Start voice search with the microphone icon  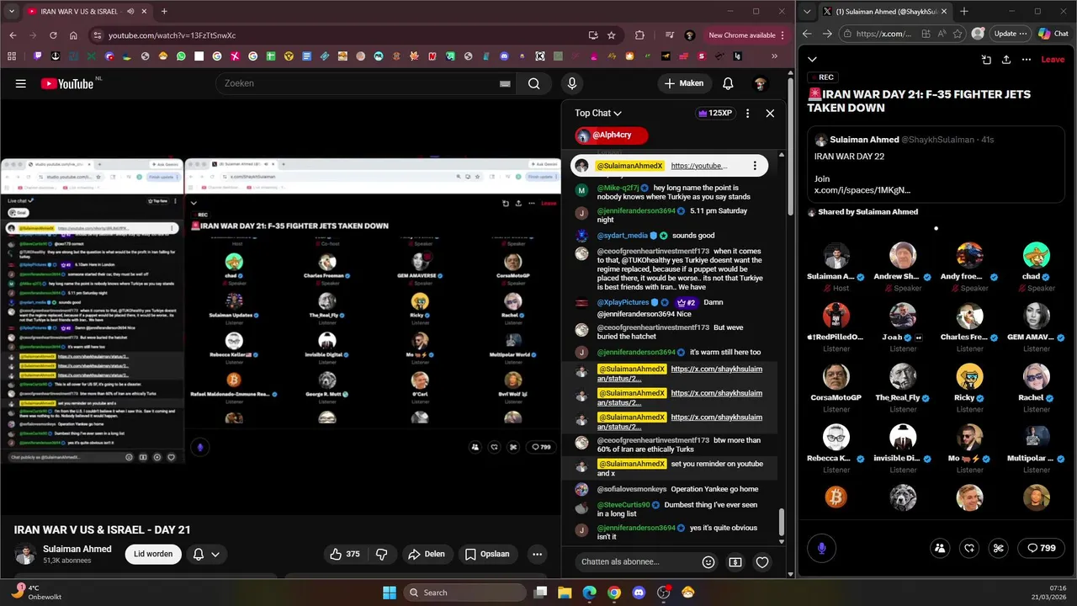coord(572,83)
